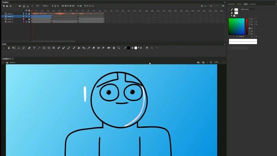Go to last frame
Viewport: 277px width, 156px height.
click(73, 6)
